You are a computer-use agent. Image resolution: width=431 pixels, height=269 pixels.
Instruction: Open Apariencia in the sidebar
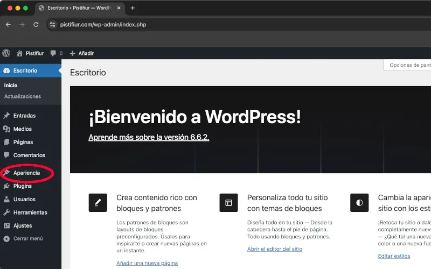[x=26, y=173]
